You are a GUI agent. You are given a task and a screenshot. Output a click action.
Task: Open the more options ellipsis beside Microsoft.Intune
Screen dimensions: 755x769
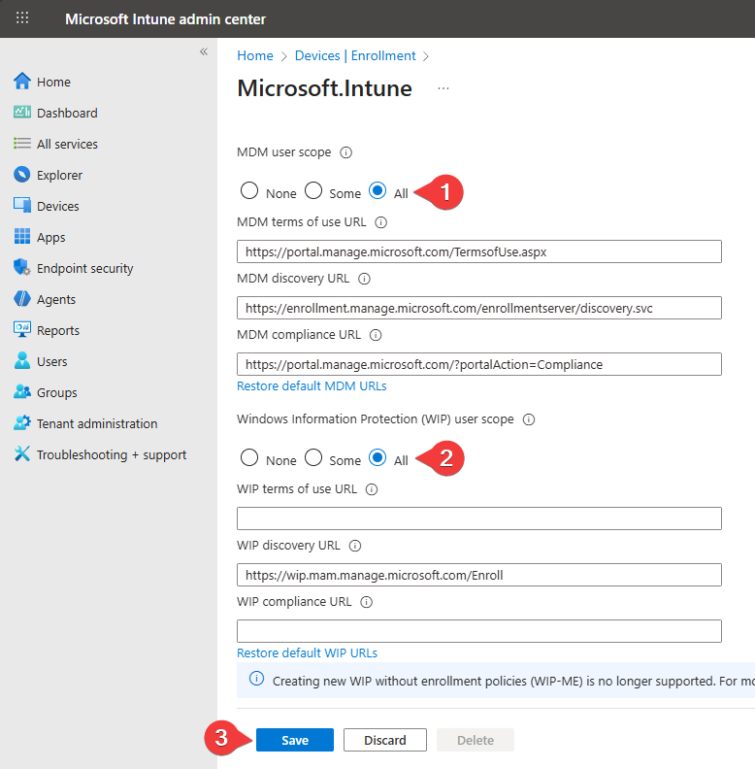point(443,88)
